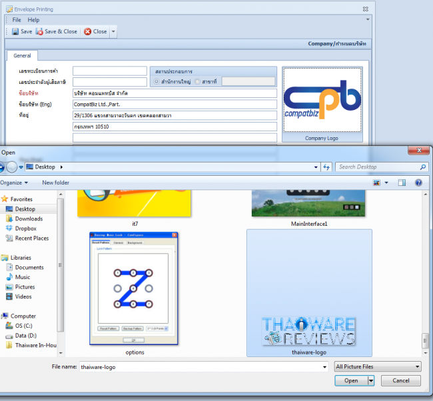Open the Help menu in Envelope Printing
Image resolution: width=433 pixels, height=401 pixels.
point(33,20)
